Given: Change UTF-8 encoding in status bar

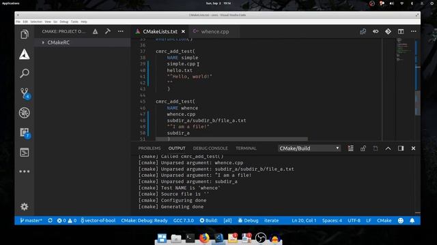Looking at the screenshot, I should coord(354,220).
